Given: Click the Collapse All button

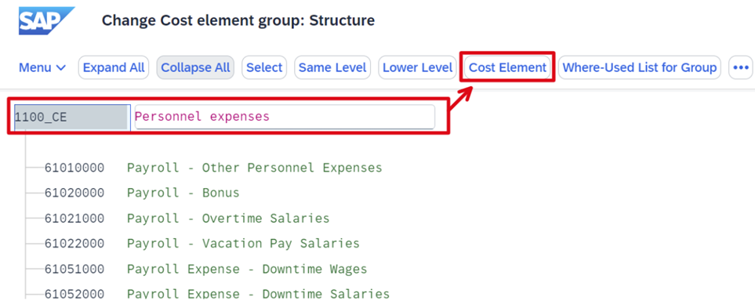Looking at the screenshot, I should point(195,67).
